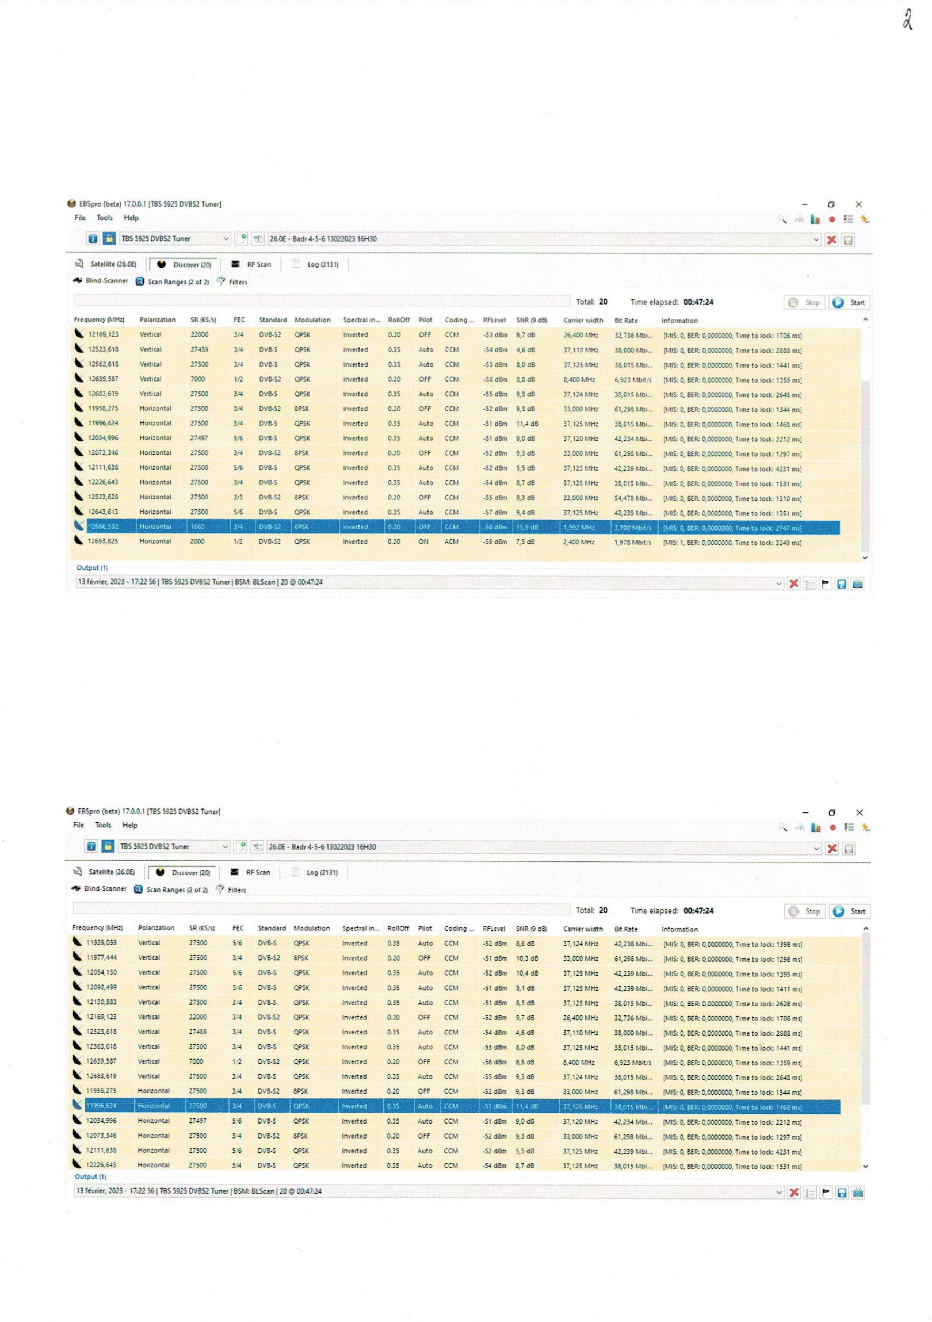
Task: Toggle the orange lock icon in upper EBSpro window
Action: (109, 238)
